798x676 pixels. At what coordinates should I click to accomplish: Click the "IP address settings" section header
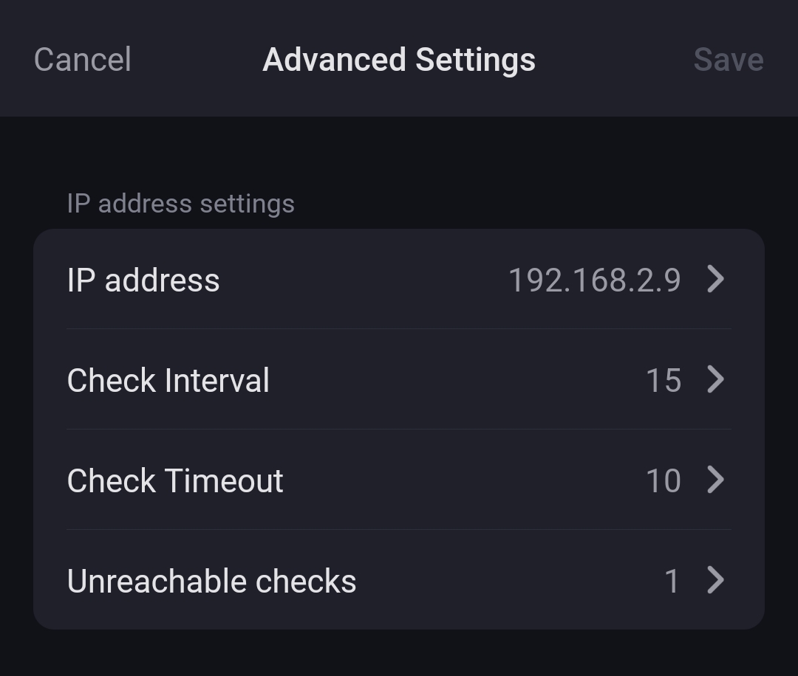180,204
